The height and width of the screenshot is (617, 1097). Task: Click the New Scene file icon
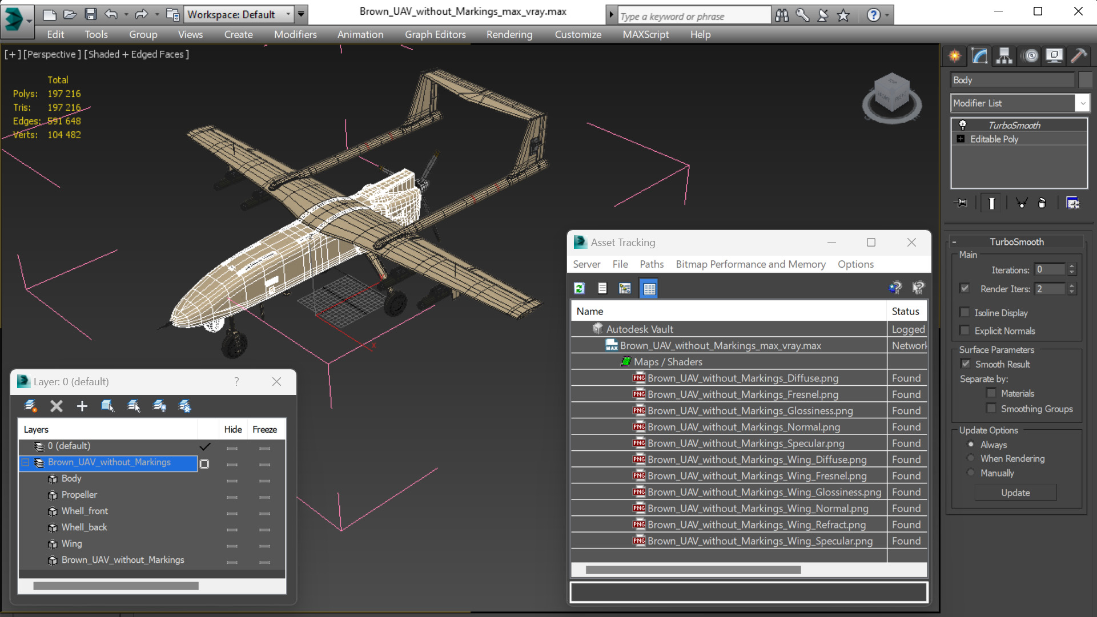(50, 14)
